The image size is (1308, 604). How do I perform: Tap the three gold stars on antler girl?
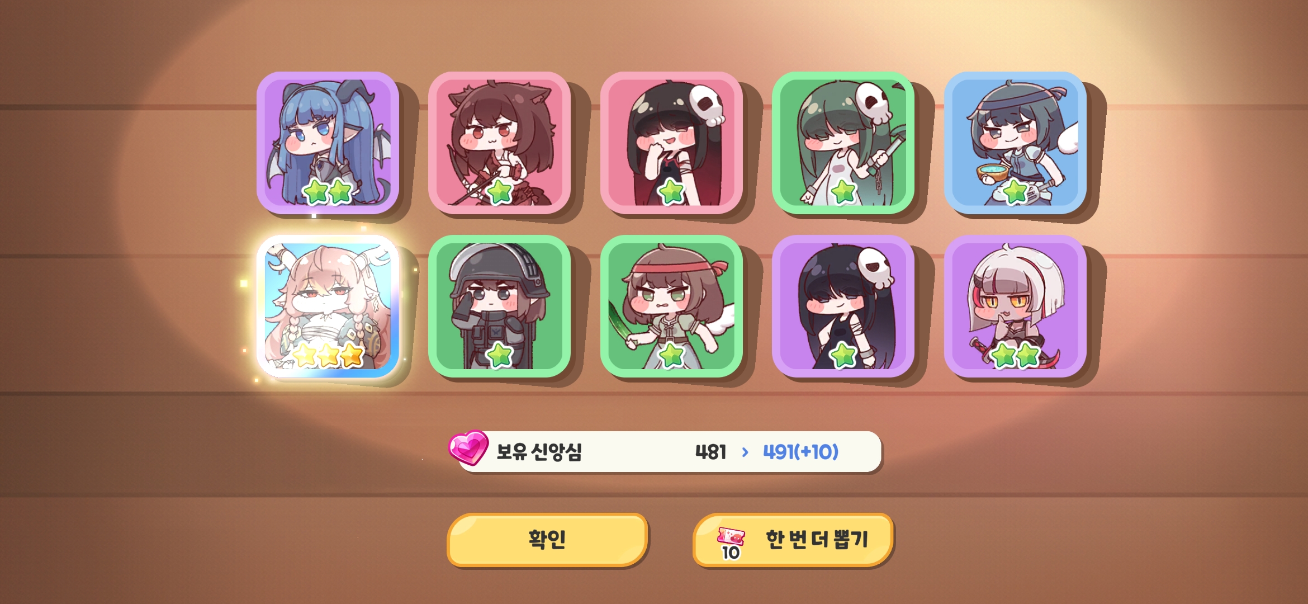coord(328,355)
